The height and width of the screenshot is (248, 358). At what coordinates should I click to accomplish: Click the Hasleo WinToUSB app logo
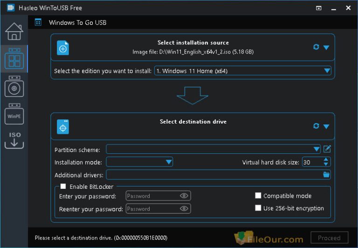11,8
